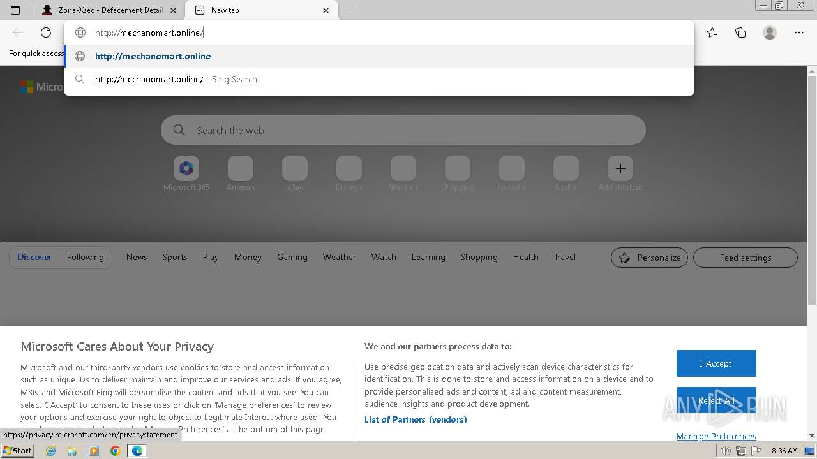Screen dimensions: 817x459
Task: Open the Watch category
Action: pyautogui.click(x=384, y=257)
